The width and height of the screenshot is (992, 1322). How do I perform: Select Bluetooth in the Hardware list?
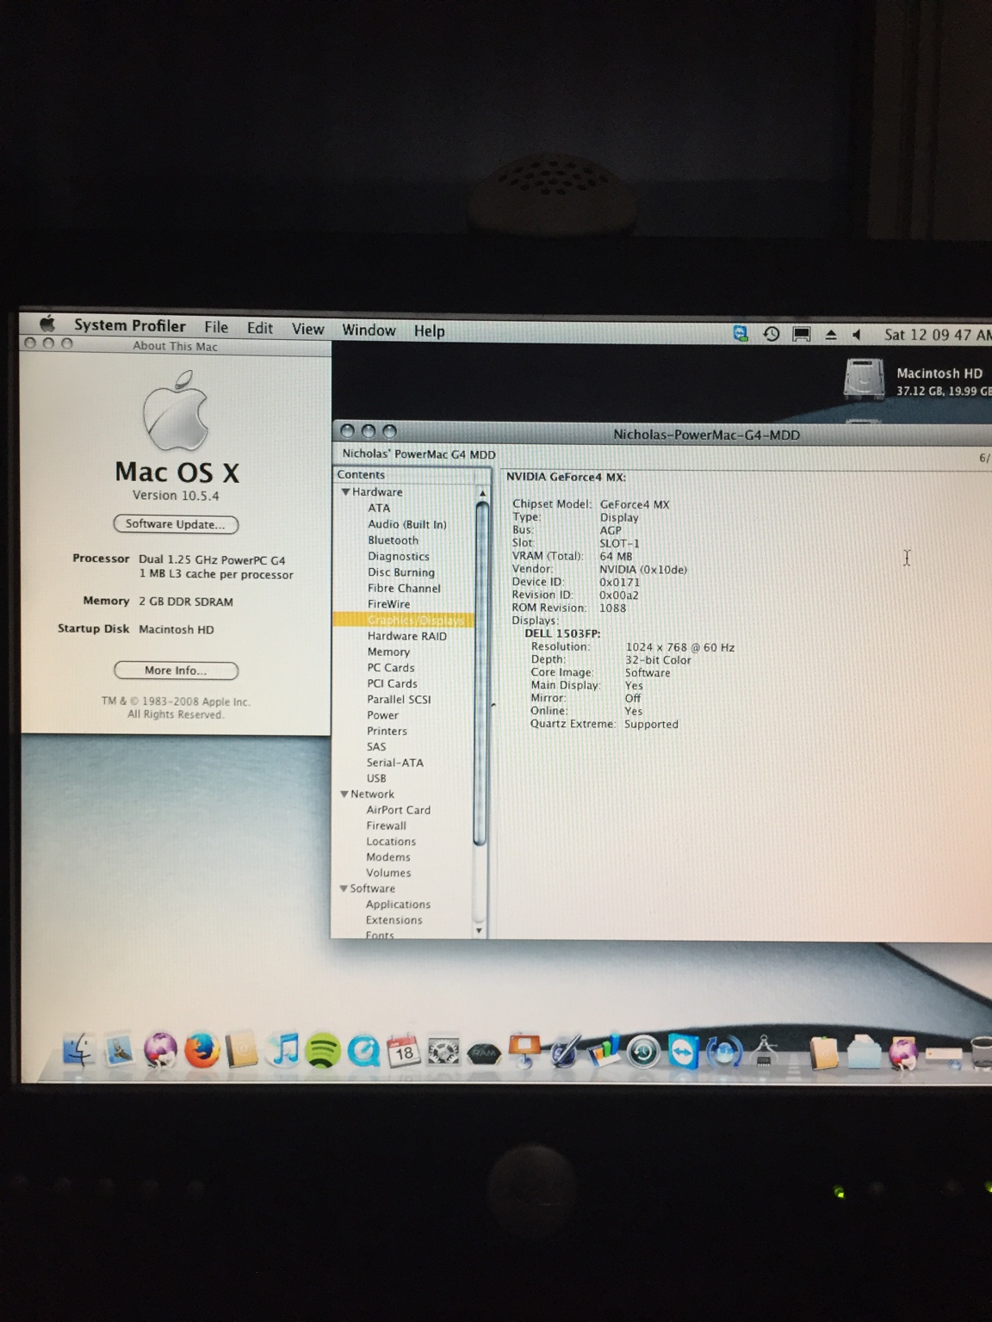pos(393,541)
